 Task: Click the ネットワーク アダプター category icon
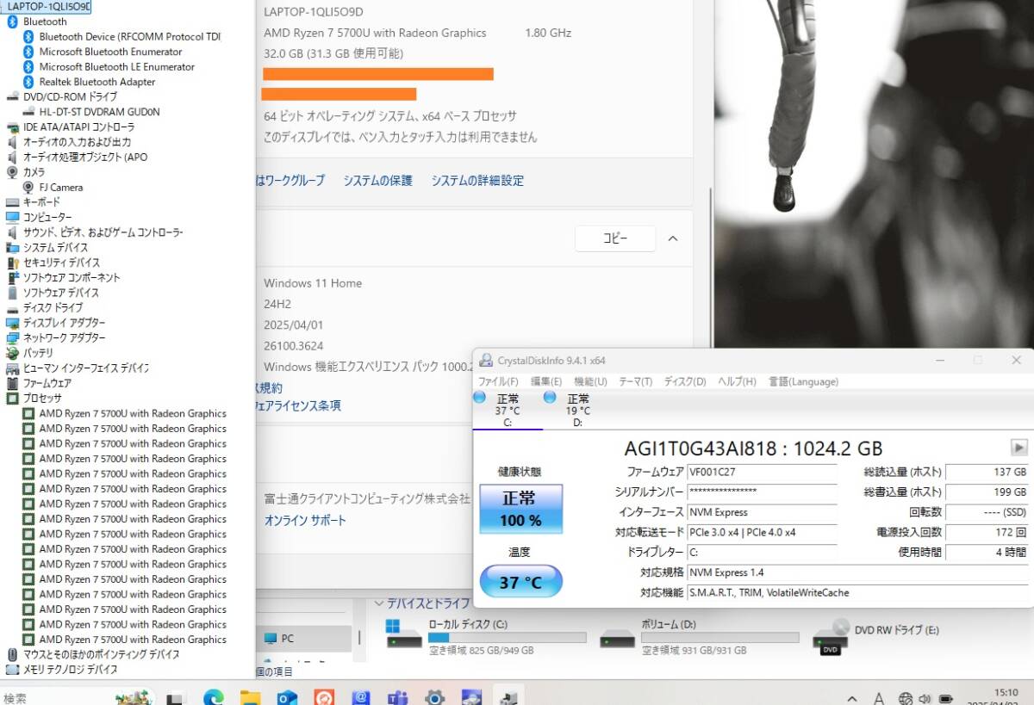tap(13, 337)
